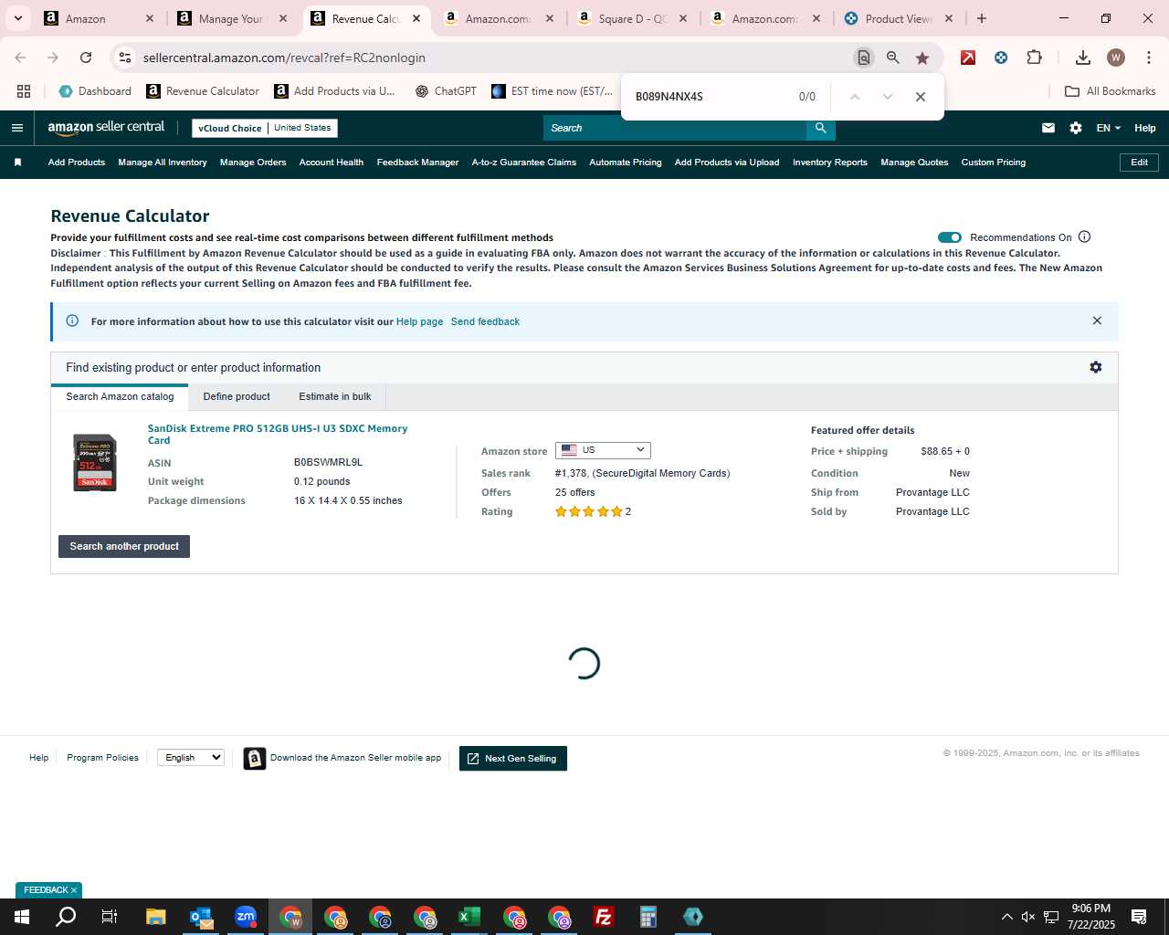Open Manage All Inventory
Image resolution: width=1169 pixels, height=935 pixels.
163,163
